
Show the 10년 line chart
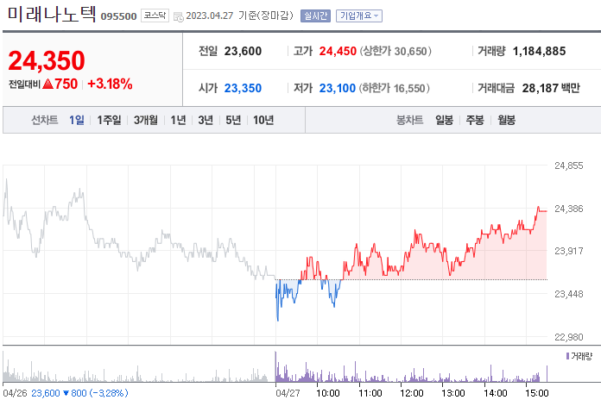tap(263, 120)
